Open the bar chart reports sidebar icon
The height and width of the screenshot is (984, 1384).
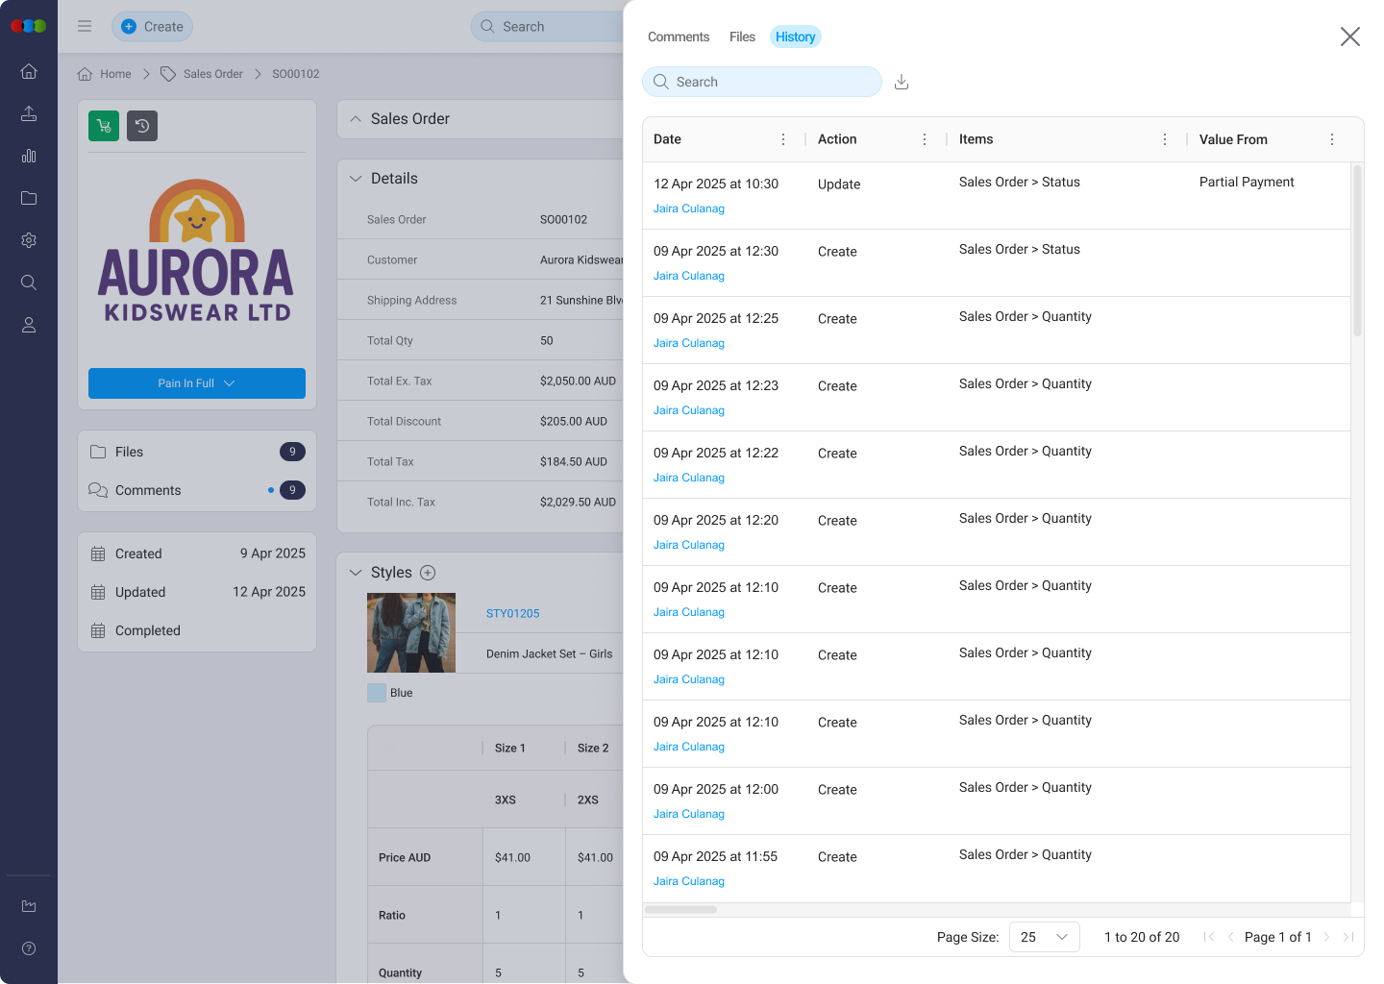(29, 156)
